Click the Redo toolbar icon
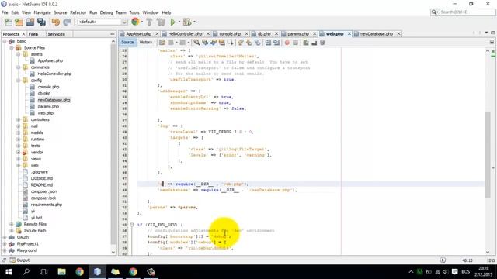Viewport: 497px width, 279px height. point(67,22)
